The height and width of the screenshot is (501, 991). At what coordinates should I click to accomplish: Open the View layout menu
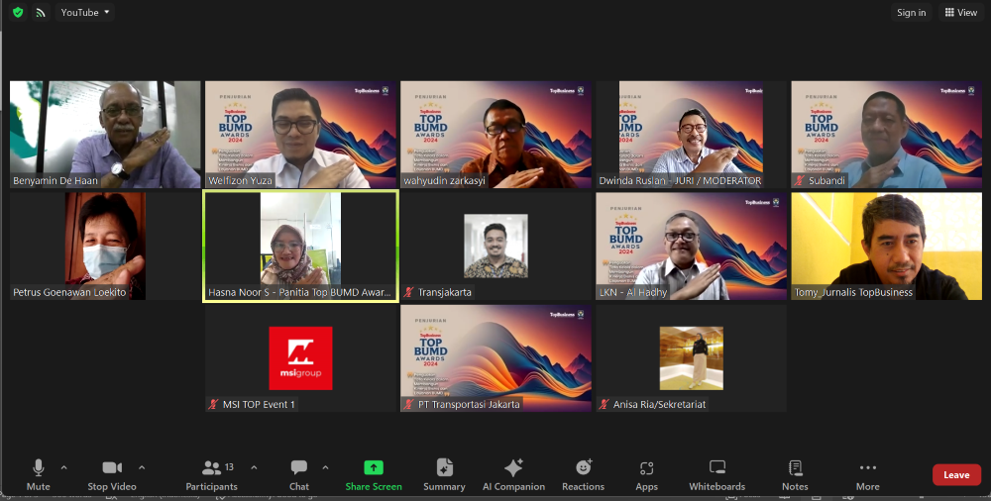pyautogui.click(x=960, y=12)
